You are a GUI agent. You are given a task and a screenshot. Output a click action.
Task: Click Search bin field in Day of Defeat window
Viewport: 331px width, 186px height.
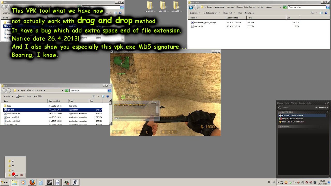tap(88, 90)
